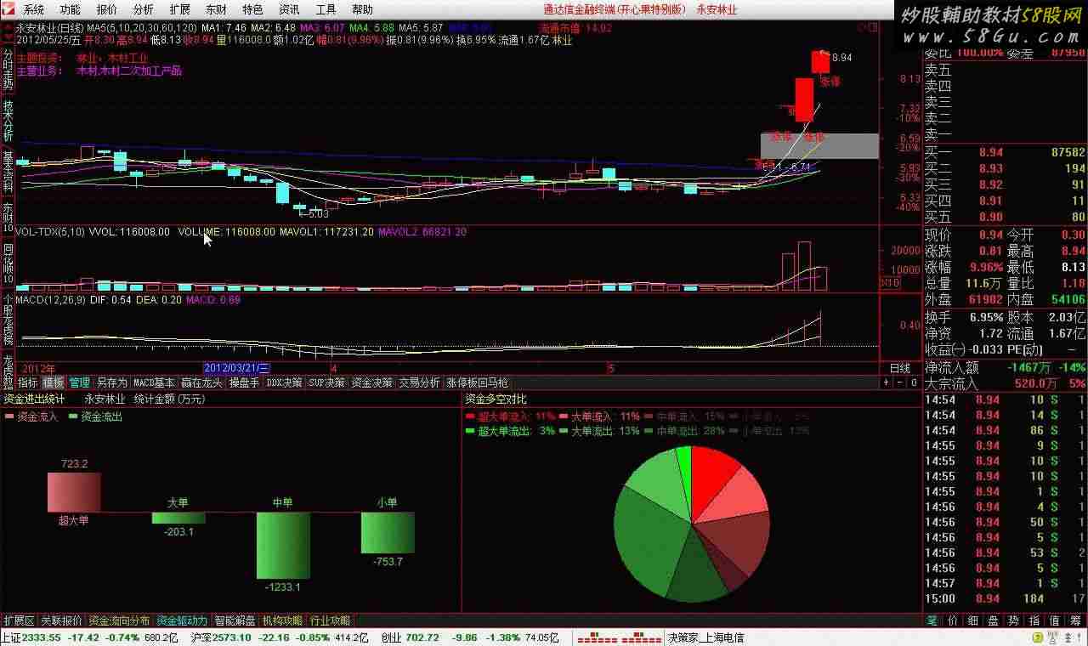The height and width of the screenshot is (646, 1088).
Task: Click the 买一 price 8.94 row
Action: tap(1005, 152)
